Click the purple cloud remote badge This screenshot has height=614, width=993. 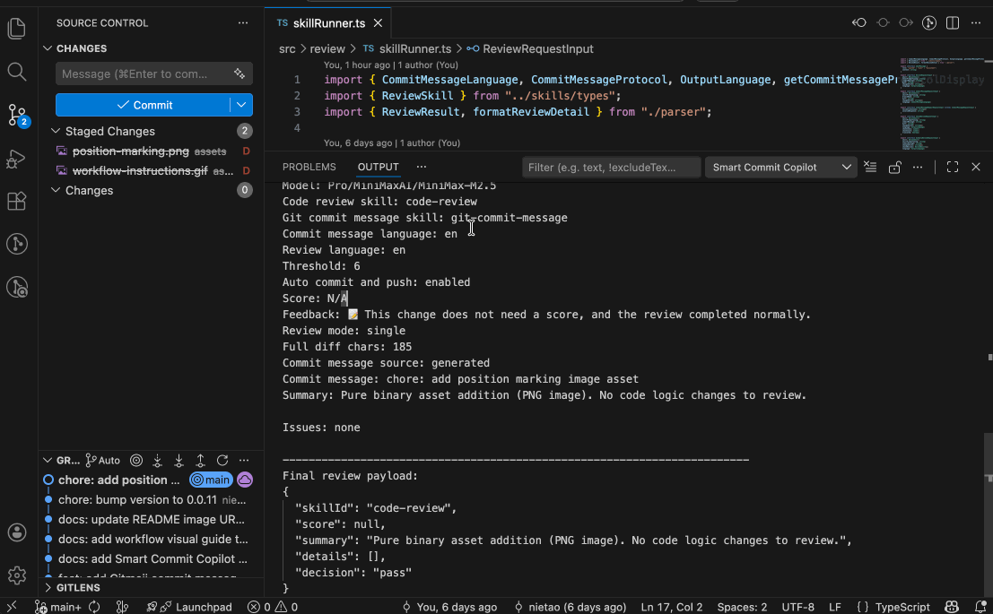245,480
